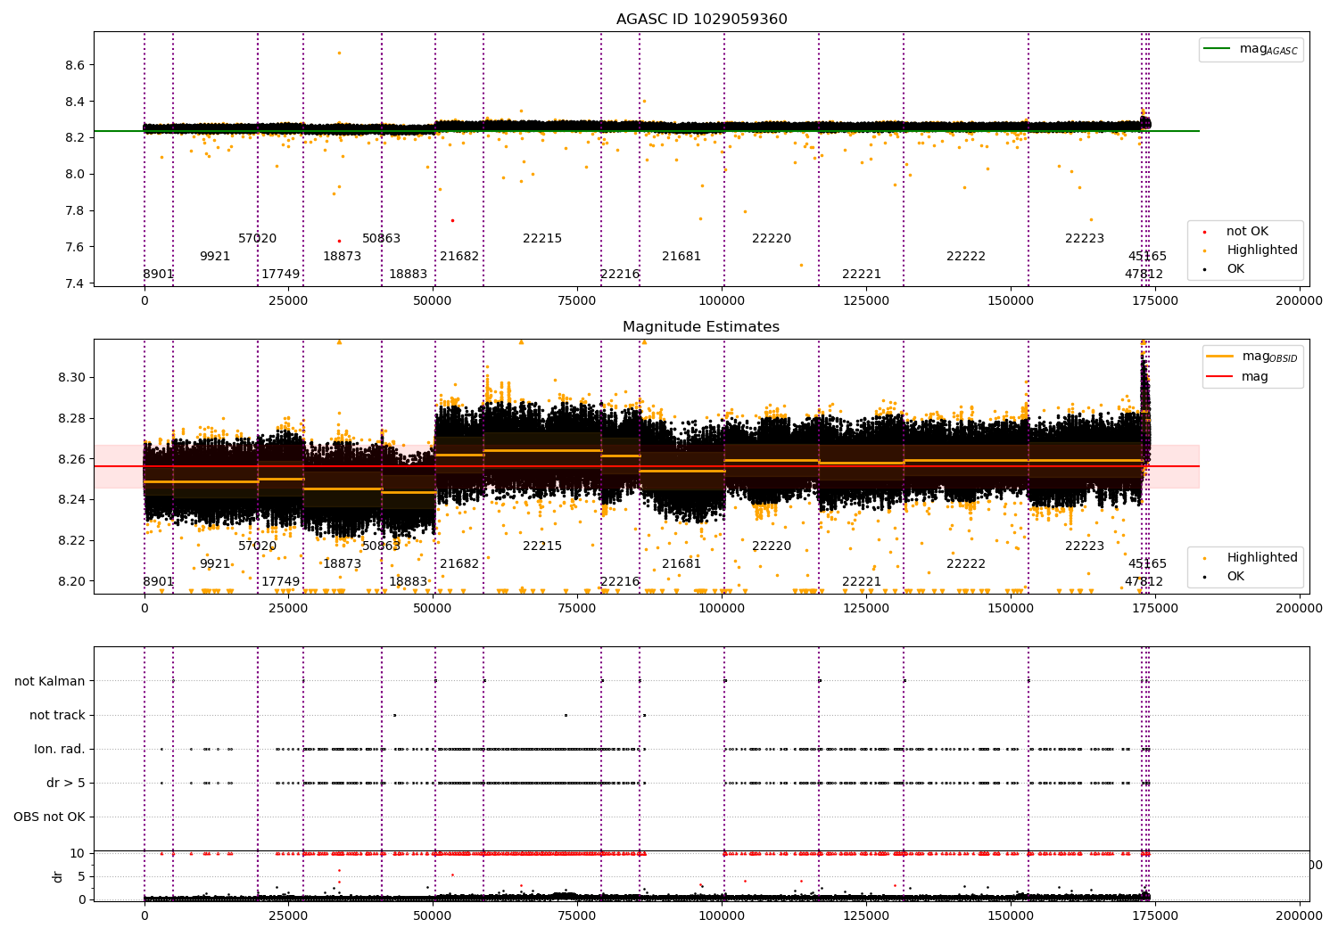The height and width of the screenshot is (936, 1338).
Task: Click the "Magnitude Estimates" plot title
Action: coord(701,327)
